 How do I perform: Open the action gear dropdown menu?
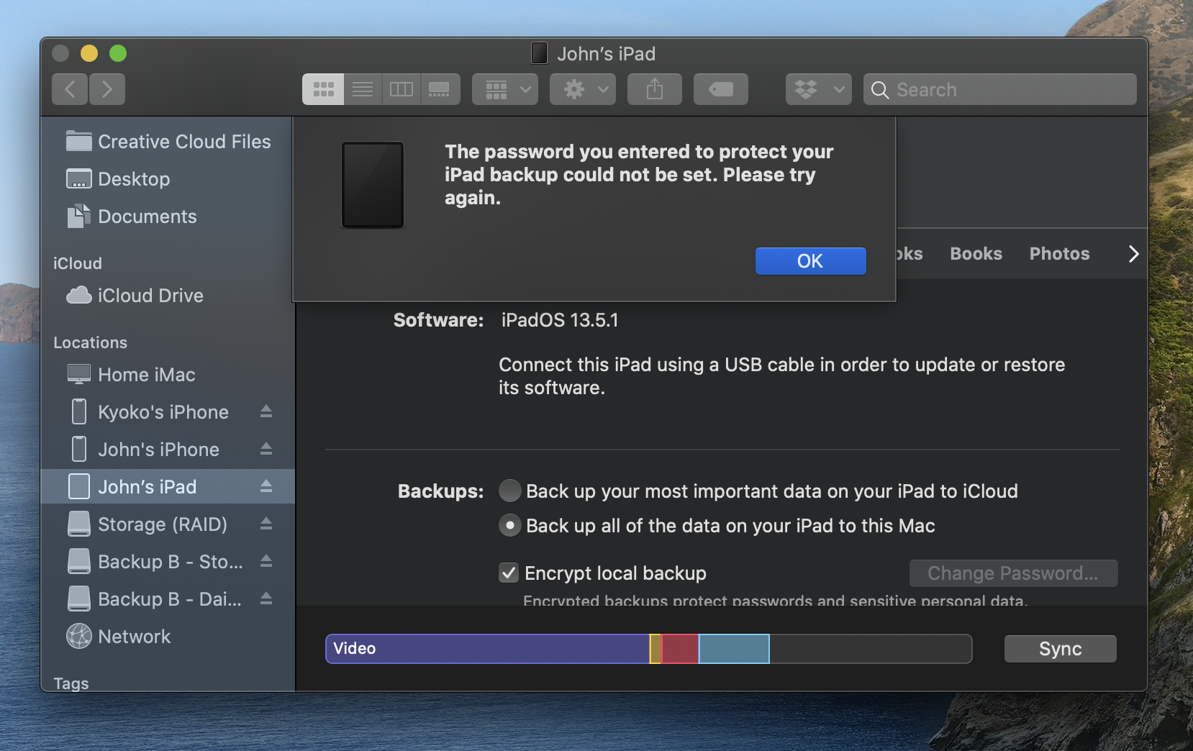coord(582,88)
